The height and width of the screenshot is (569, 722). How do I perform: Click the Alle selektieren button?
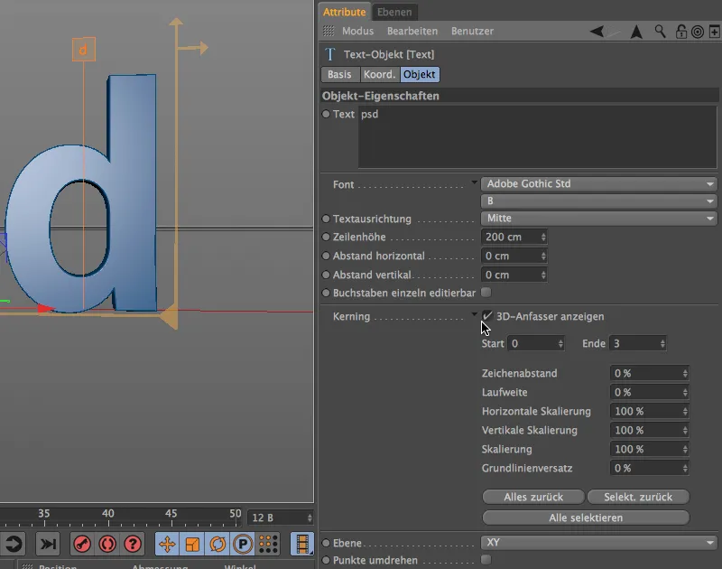[586, 518]
